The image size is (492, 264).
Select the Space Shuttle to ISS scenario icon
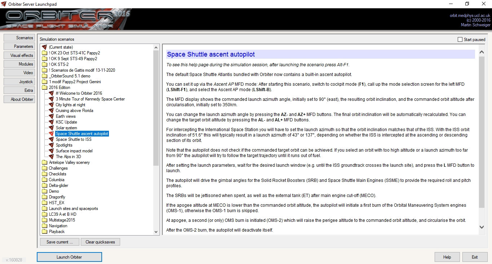(x=51, y=139)
